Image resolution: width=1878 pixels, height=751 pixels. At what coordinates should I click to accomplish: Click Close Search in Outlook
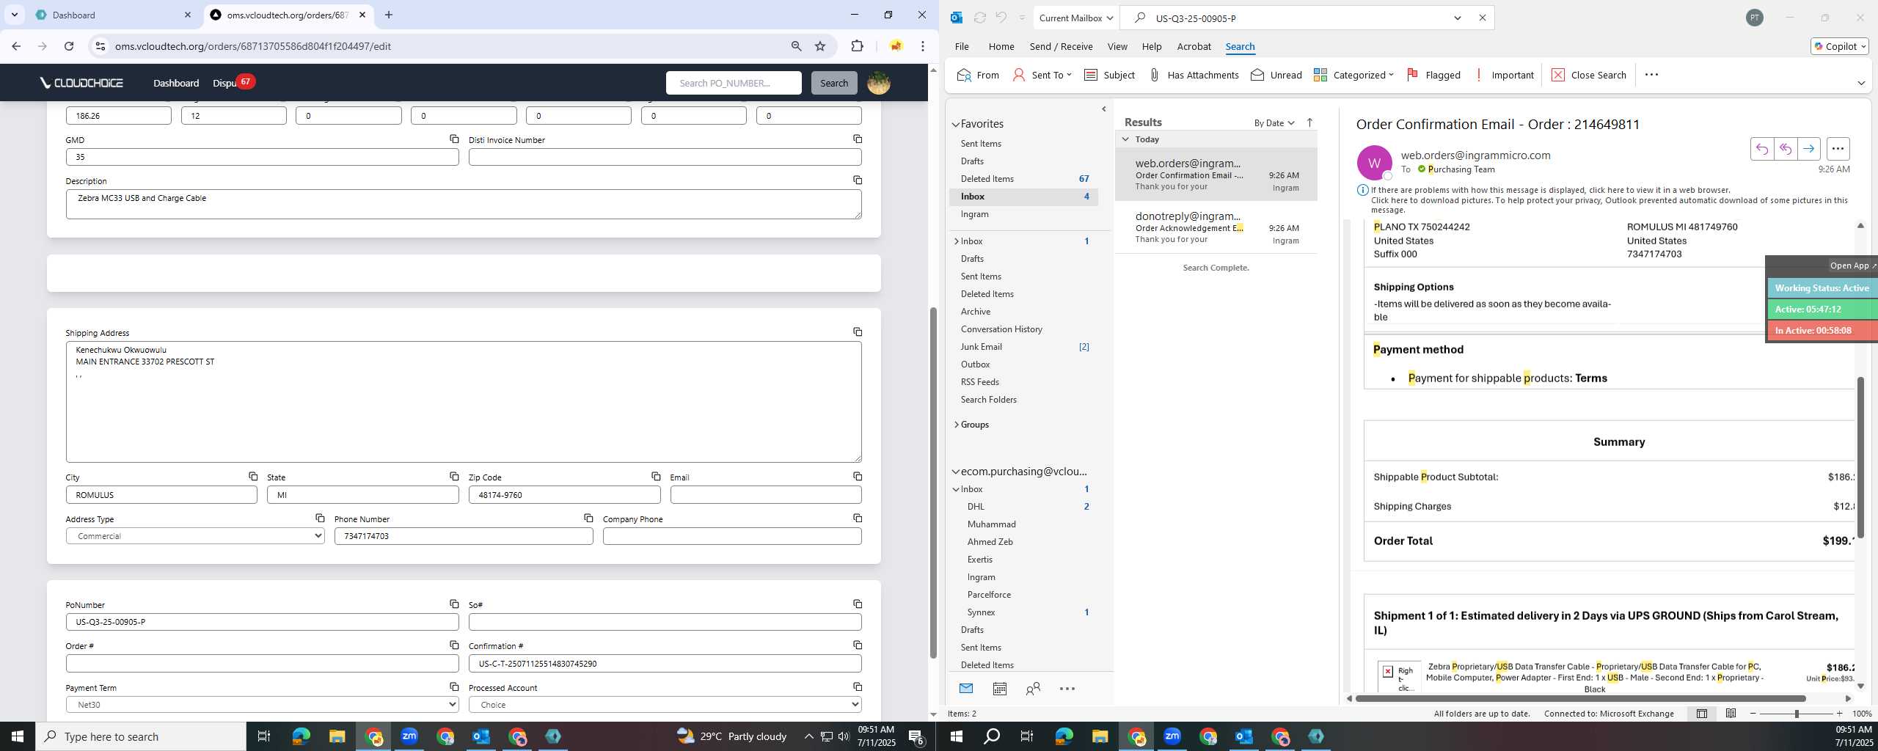(x=1589, y=75)
